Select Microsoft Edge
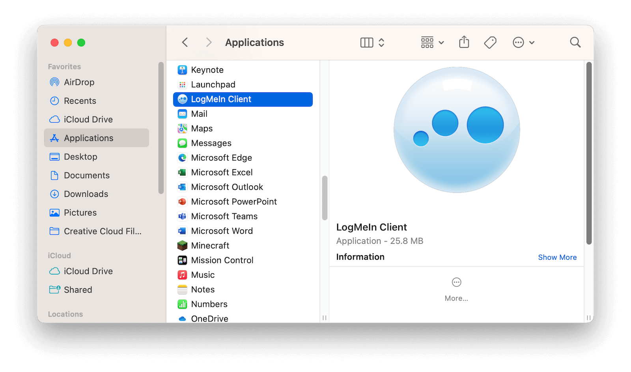 pos(243,157)
